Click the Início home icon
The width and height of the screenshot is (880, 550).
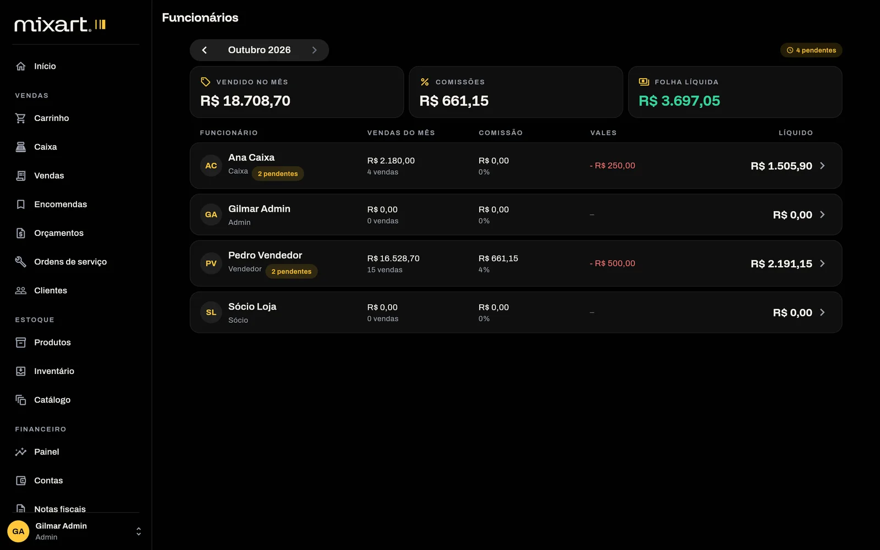coord(21,66)
